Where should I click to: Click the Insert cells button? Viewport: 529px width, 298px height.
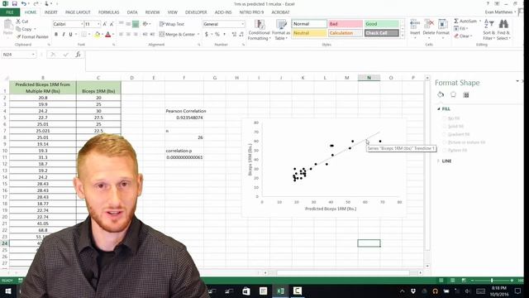tap(415, 28)
